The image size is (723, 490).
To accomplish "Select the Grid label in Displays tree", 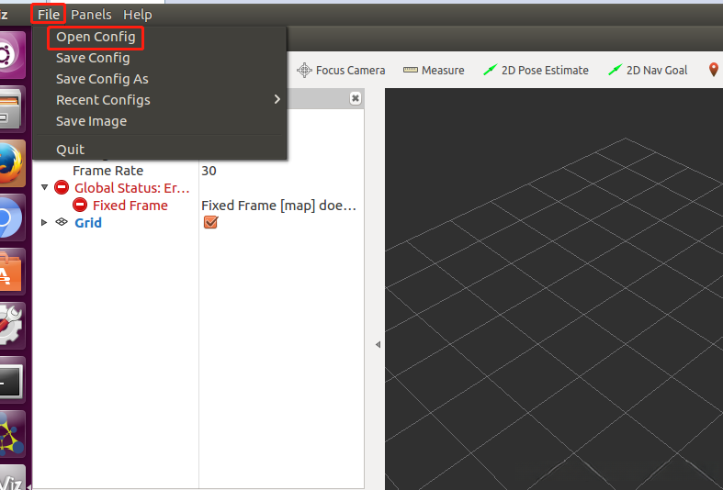I will [x=88, y=223].
